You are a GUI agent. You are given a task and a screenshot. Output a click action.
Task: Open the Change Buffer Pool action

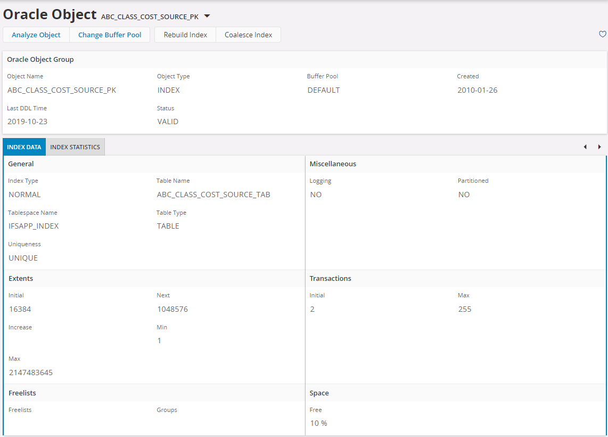pos(110,34)
